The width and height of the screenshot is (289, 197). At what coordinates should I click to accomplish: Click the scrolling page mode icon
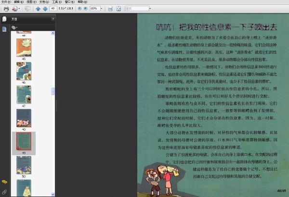point(110,9)
